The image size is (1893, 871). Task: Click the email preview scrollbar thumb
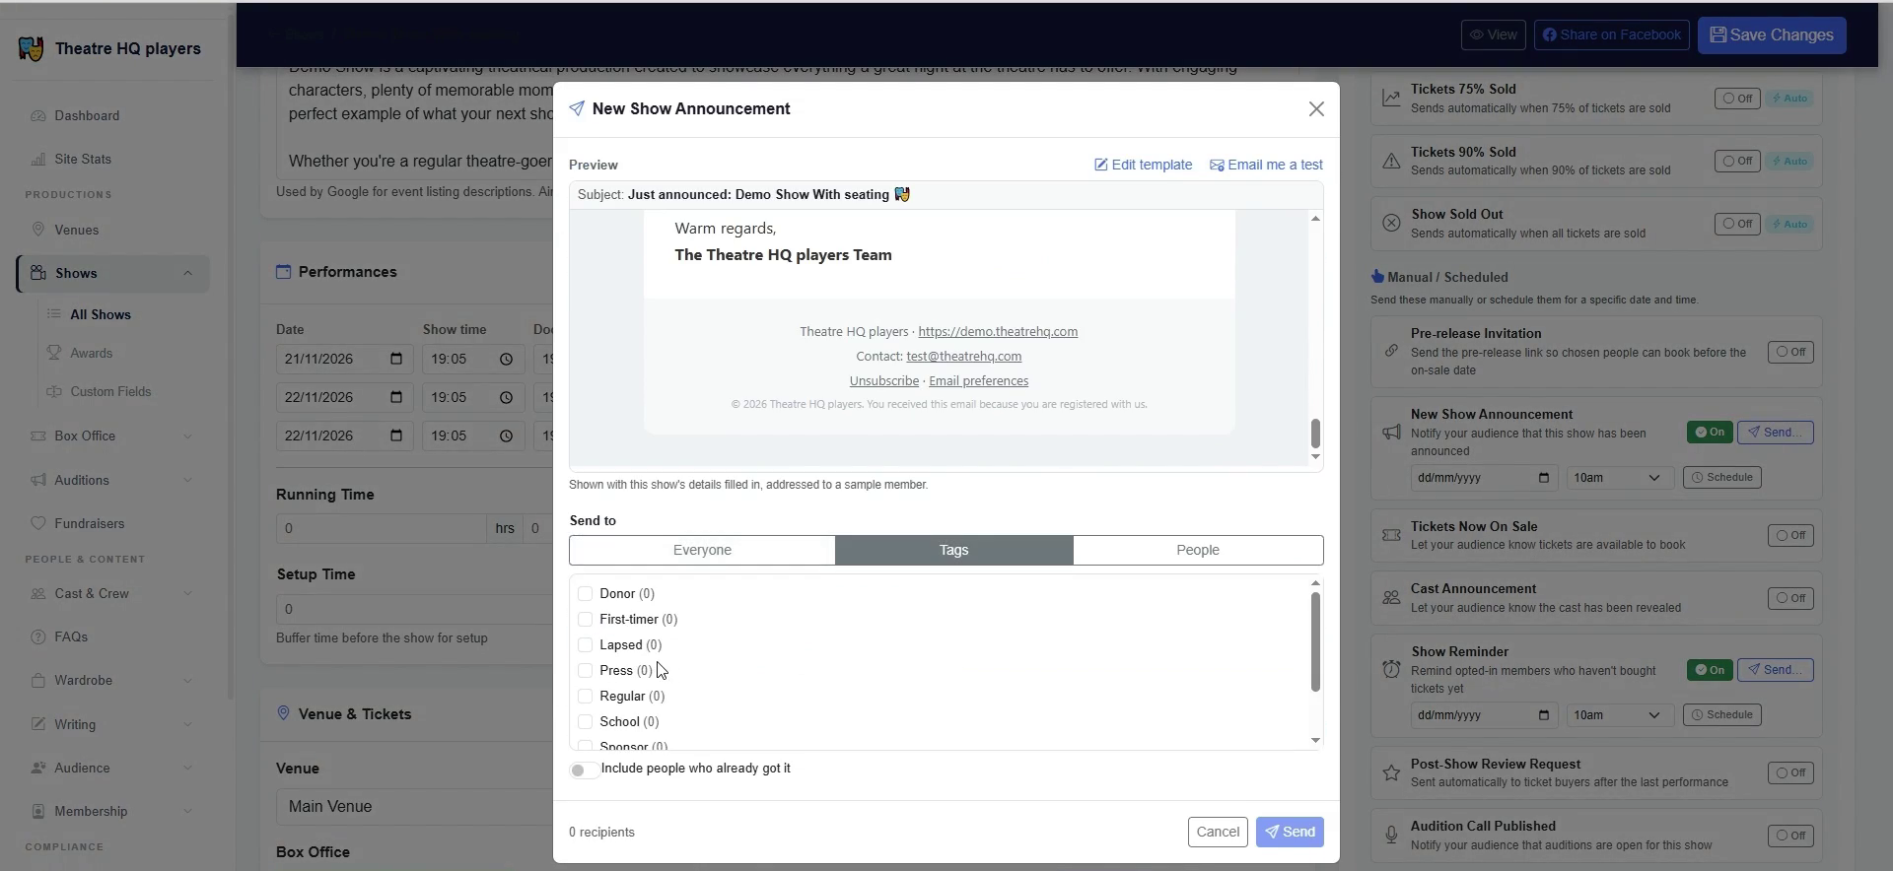(x=1315, y=434)
